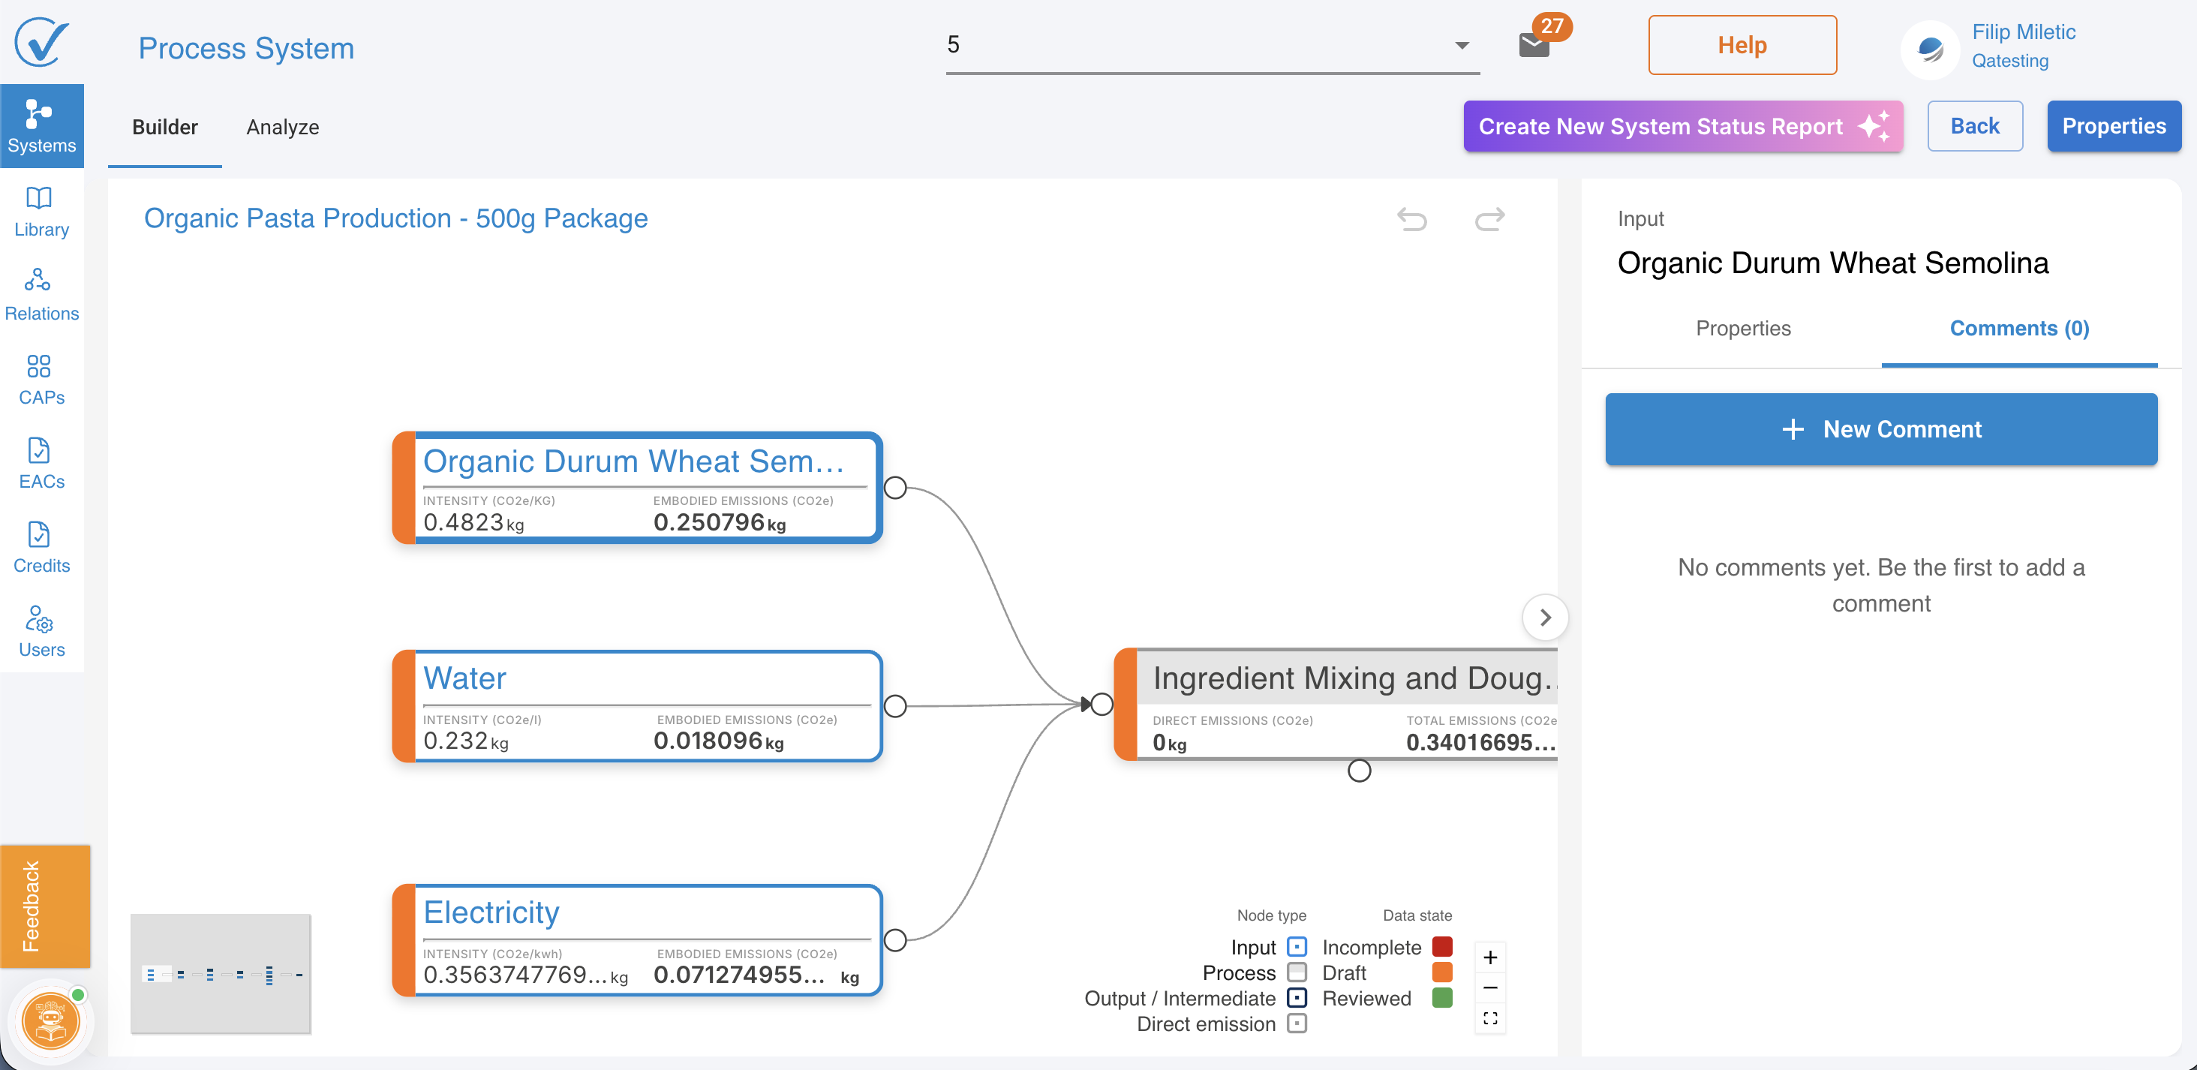The height and width of the screenshot is (1070, 2197).
Task: Toggle the Direct emission legend box
Action: (x=1297, y=1024)
